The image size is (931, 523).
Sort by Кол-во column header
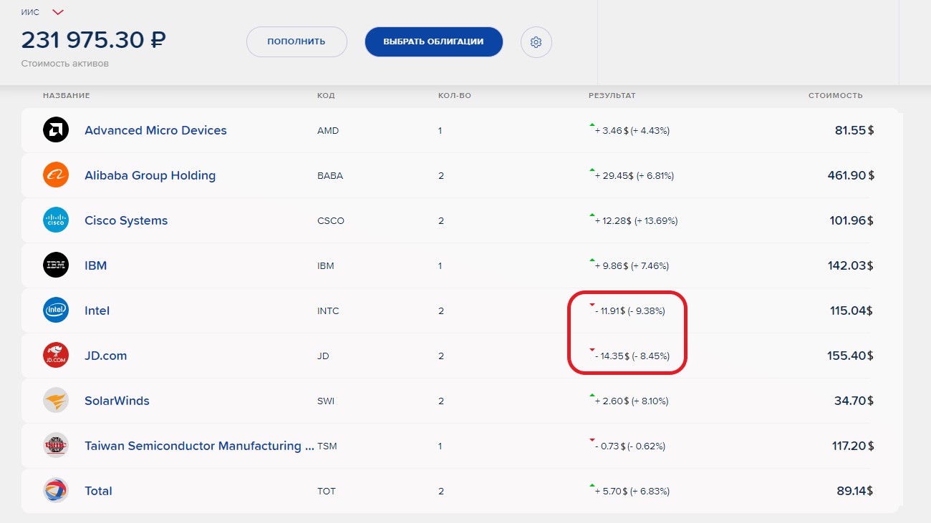[x=455, y=95]
